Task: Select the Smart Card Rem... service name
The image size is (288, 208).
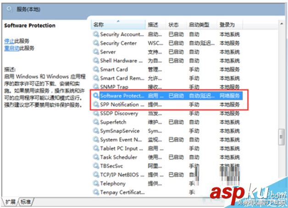Action: point(122,78)
